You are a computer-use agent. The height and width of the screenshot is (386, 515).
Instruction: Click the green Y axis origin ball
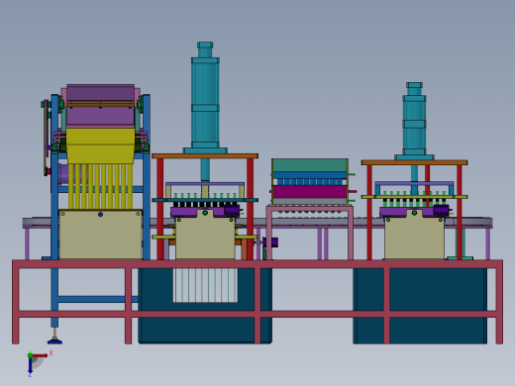pyautogui.click(x=30, y=355)
